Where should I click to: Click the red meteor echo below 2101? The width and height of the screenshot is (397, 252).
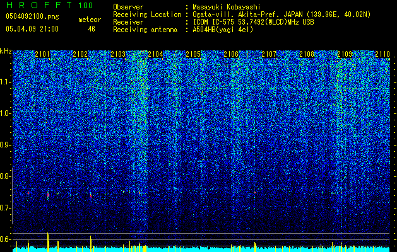pyautogui.click(x=48, y=195)
